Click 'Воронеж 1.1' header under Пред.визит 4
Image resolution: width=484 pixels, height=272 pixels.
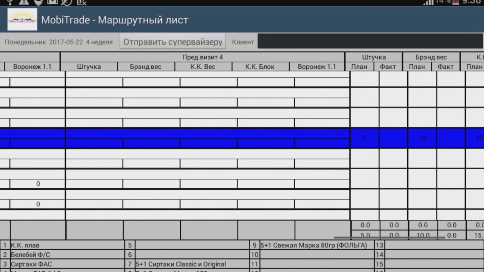point(317,66)
